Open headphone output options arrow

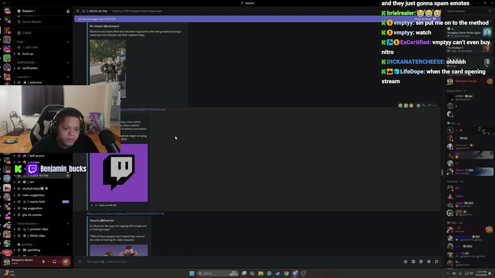(x=60, y=261)
